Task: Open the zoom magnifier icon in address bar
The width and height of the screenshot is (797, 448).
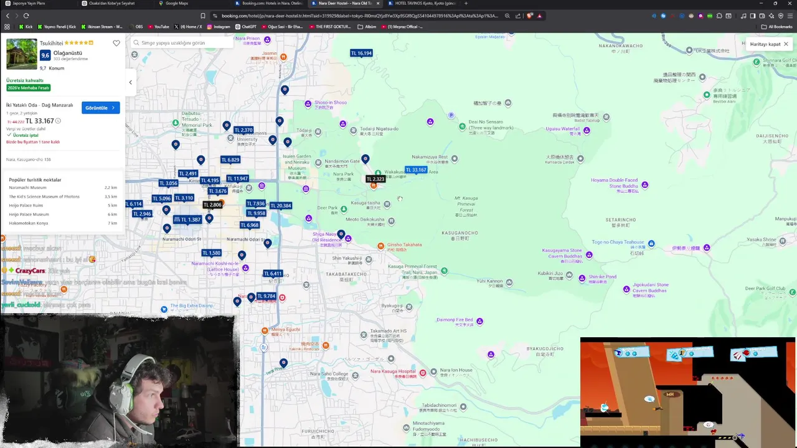Action: pyautogui.click(x=507, y=16)
